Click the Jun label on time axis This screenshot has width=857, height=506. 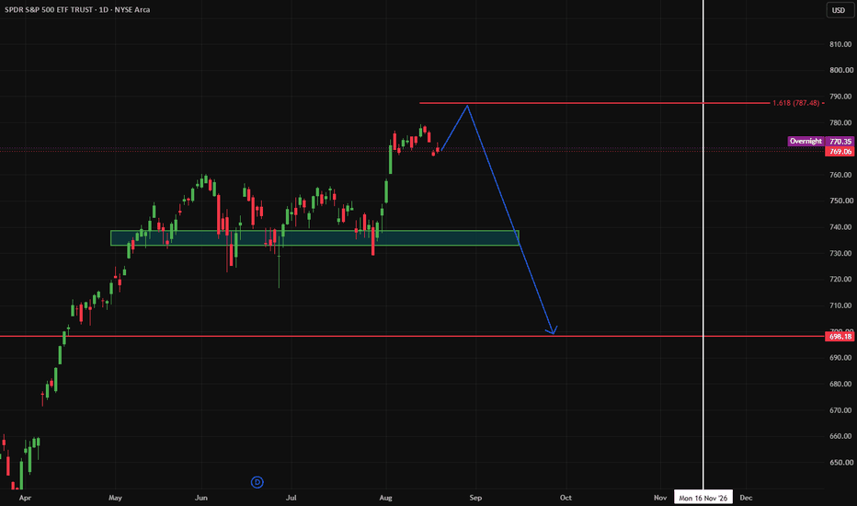201,498
